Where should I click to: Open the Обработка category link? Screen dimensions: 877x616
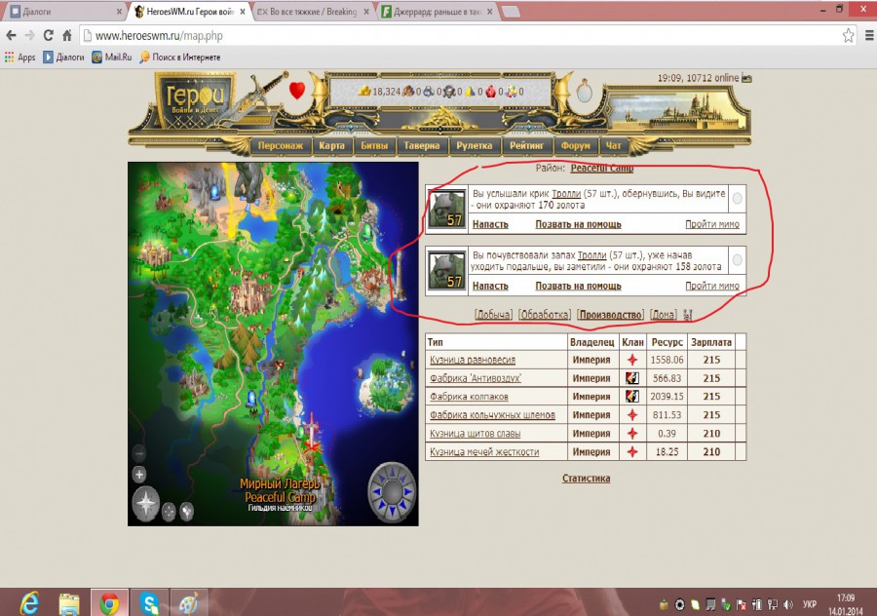pos(545,315)
